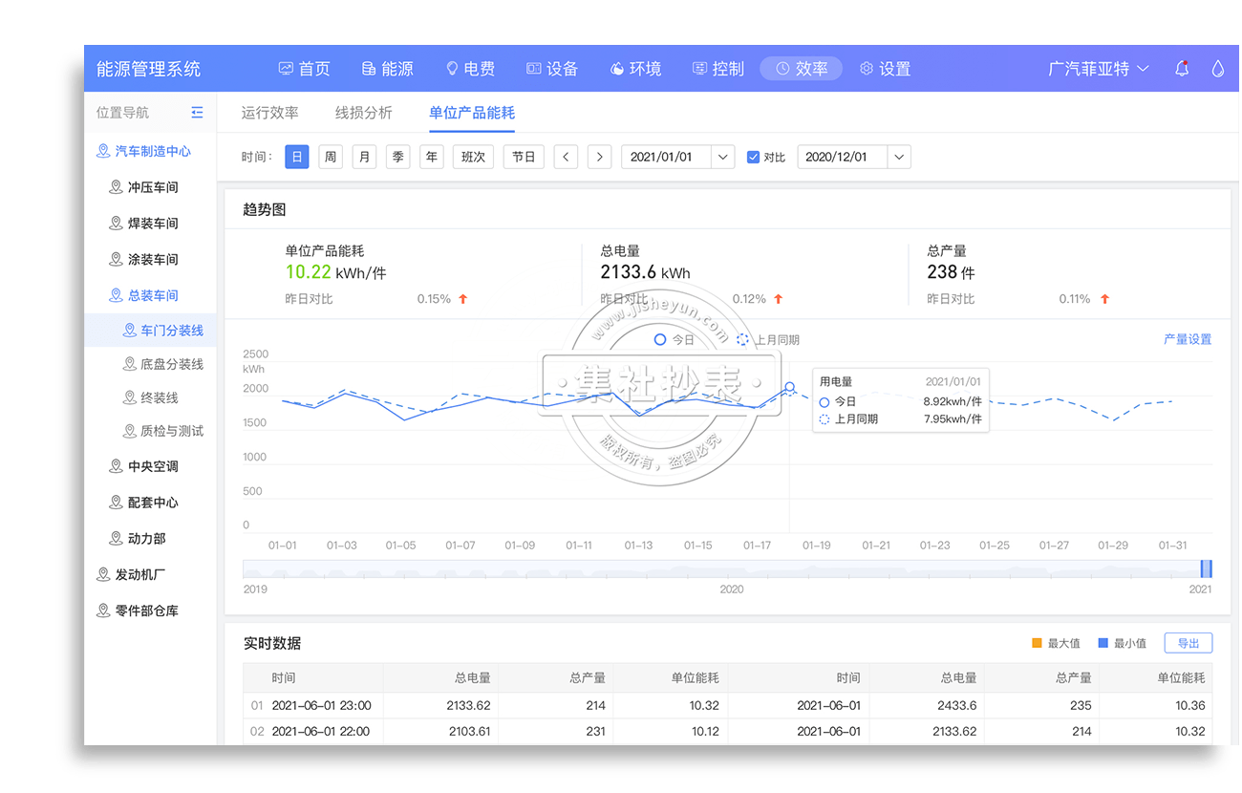Switch to the 线损分析 tab

tap(364, 113)
